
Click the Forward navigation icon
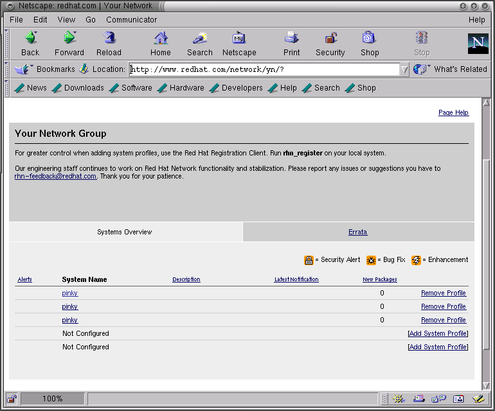click(x=69, y=39)
